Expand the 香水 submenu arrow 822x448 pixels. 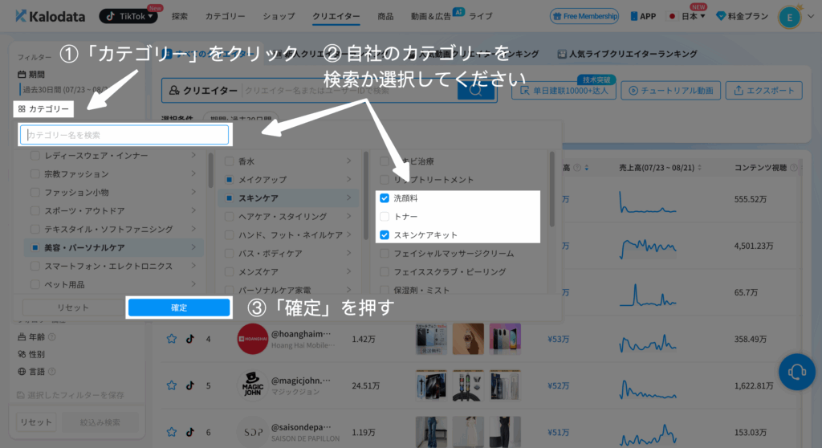348,161
